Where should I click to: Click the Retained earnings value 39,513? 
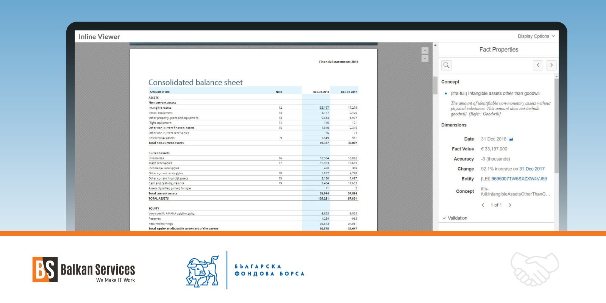click(x=324, y=223)
